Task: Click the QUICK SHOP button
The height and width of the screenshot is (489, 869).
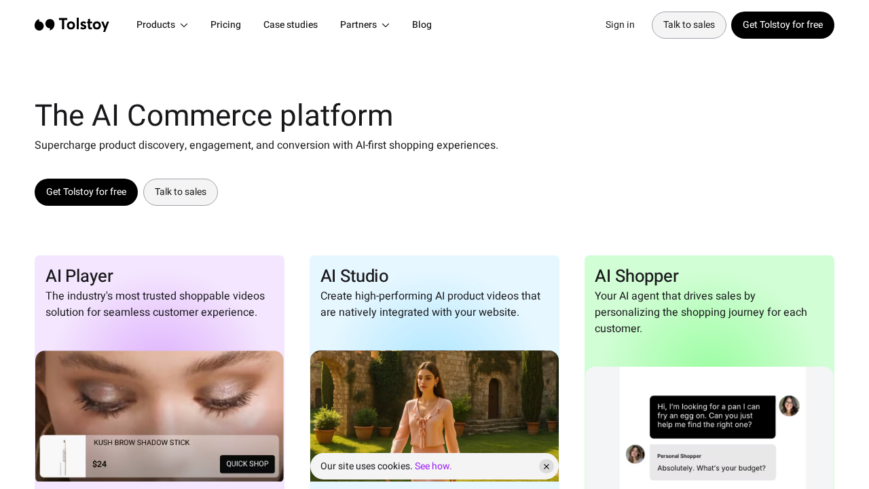Action: (247, 464)
